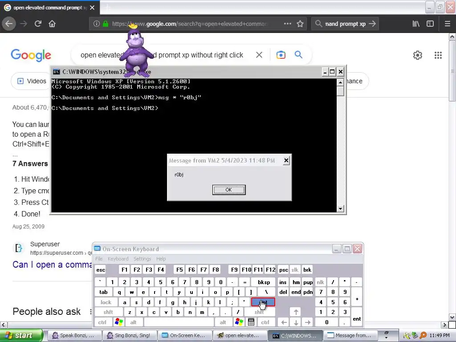Open Firefox library icon
456x342 pixels.
(x=416, y=24)
